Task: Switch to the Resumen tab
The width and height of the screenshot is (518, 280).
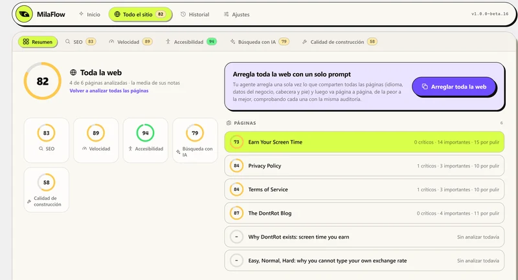Action: click(38, 42)
